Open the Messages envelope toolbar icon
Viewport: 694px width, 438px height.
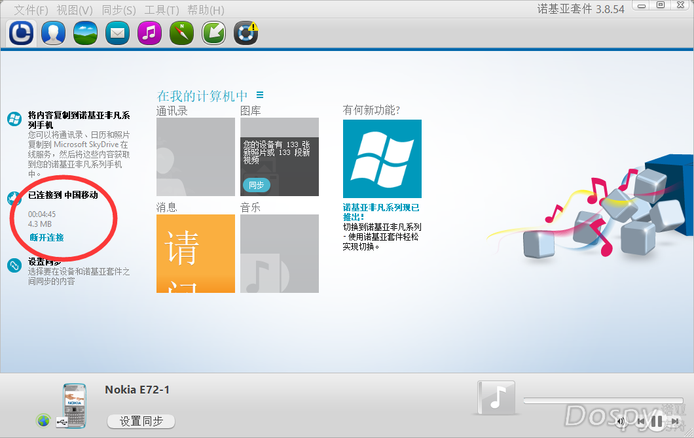click(x=117, y=33)
